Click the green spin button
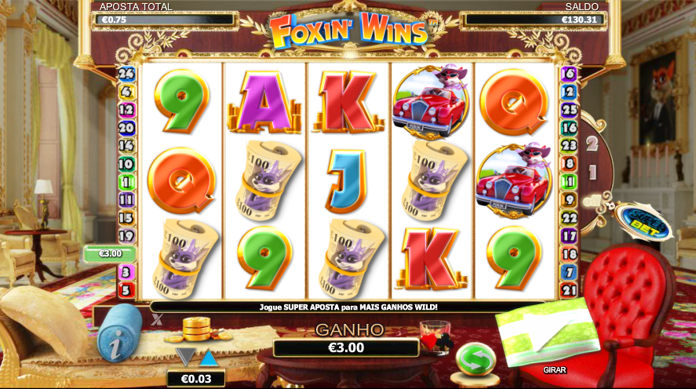696x389 pixels. (476, 361)
